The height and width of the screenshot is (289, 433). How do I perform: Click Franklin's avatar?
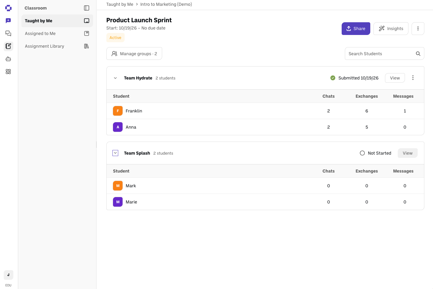[118, 111]
